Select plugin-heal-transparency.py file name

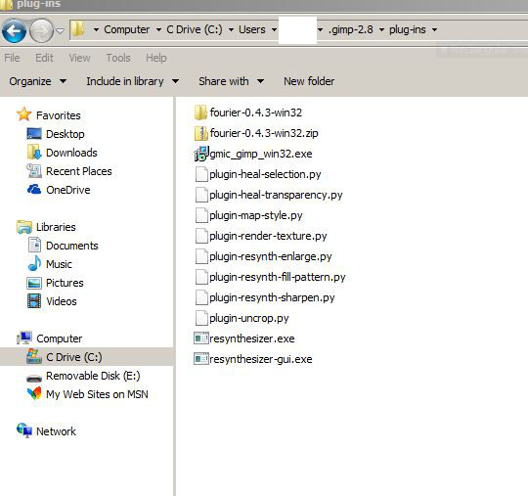coord(276,195)
